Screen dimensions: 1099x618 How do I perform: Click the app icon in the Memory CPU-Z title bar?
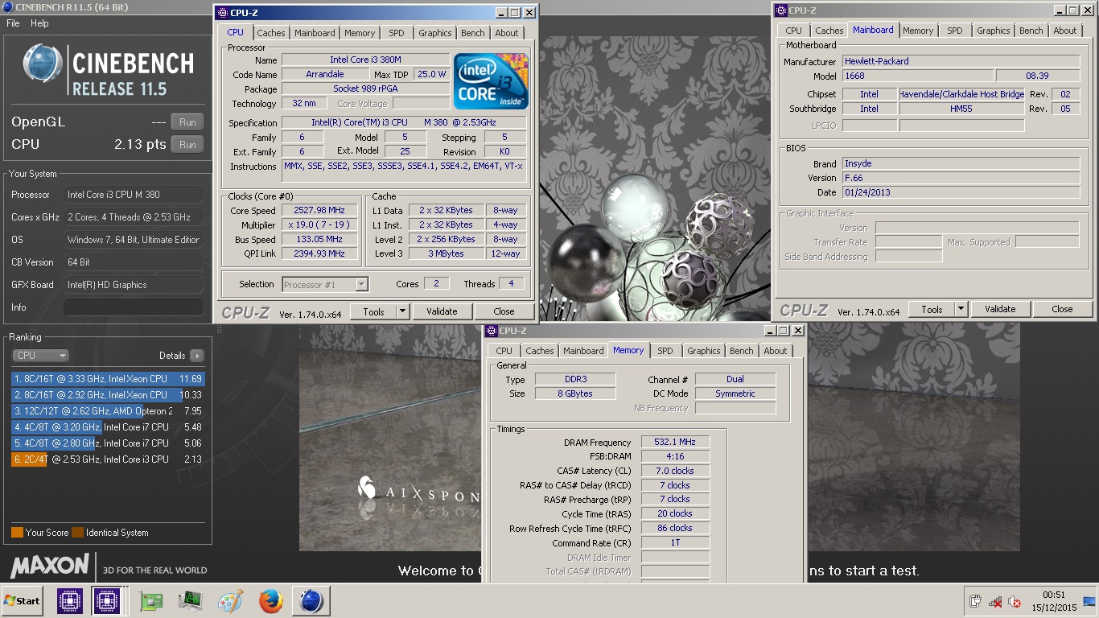[x=492, y=331]
